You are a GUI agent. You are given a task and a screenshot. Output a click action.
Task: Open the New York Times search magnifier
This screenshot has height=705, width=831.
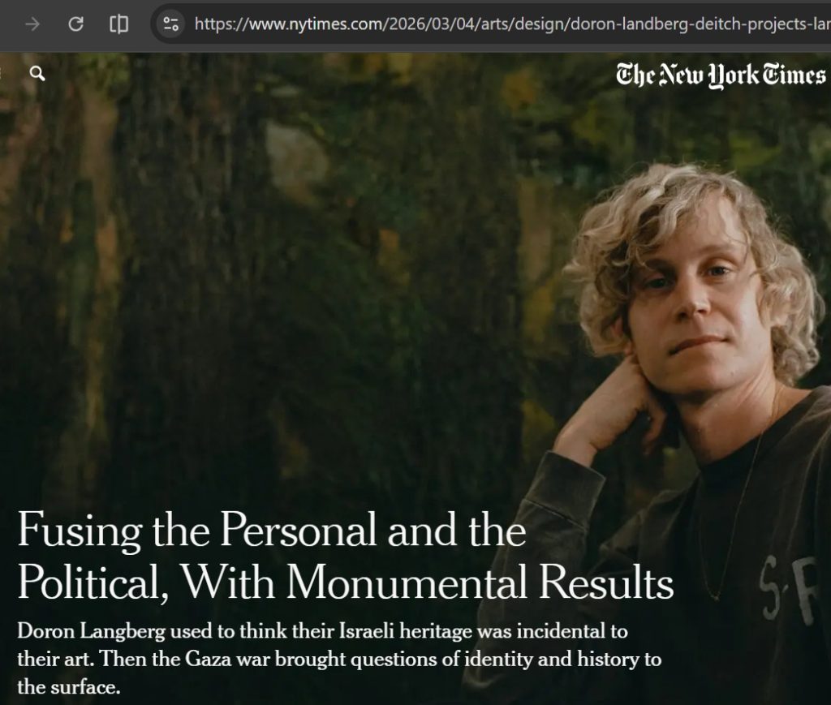37,73
